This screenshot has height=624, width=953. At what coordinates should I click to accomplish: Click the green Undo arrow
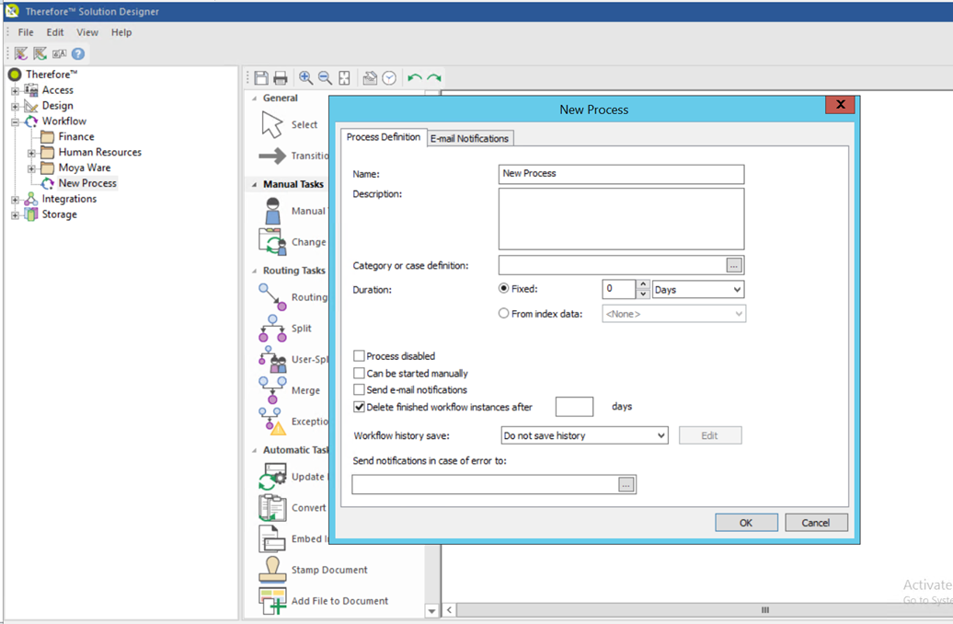(415, 78)
